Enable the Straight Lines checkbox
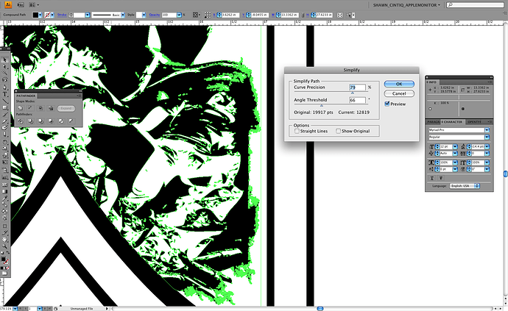Screen dimensions: 508x311 tap(297, 131)
